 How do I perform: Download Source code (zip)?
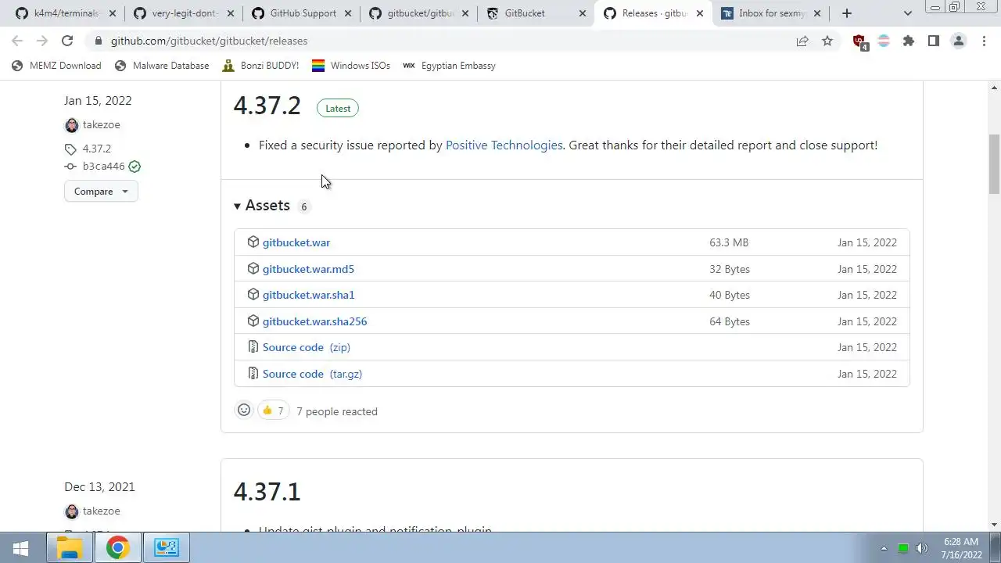[307, 347]
